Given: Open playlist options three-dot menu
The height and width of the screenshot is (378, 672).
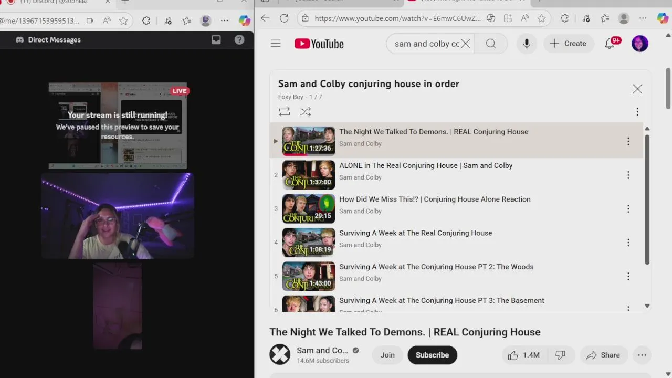Looking at the screenshot, I should (637, 112).
